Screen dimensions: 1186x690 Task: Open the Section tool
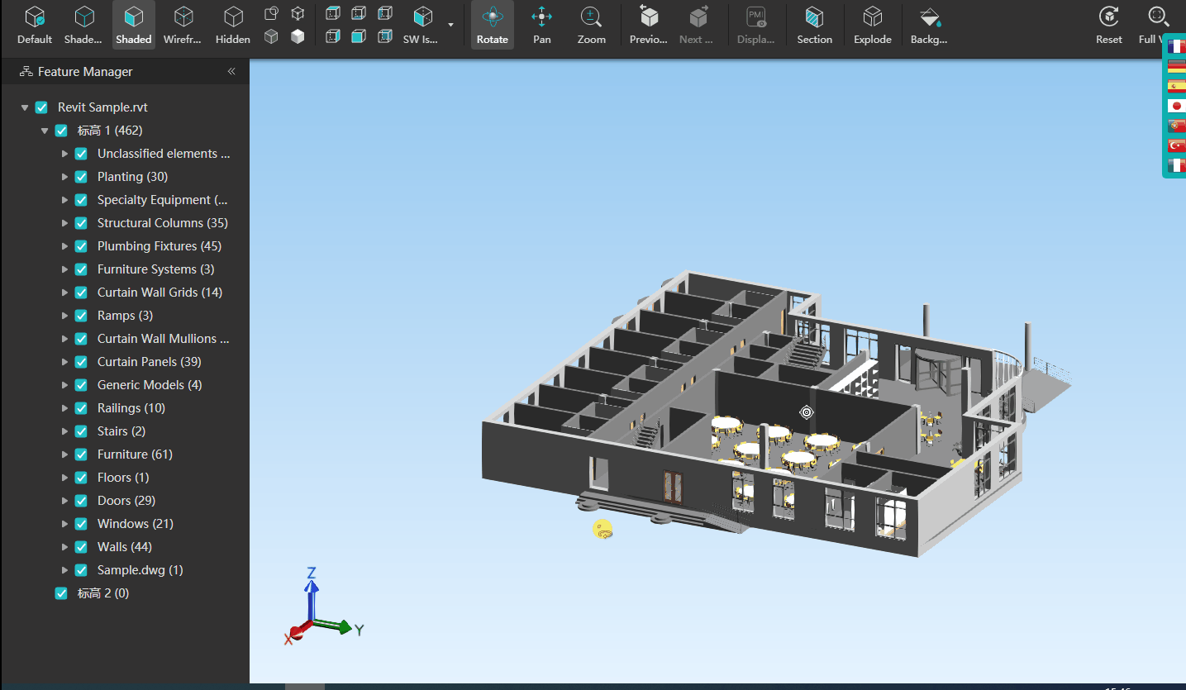814,25
